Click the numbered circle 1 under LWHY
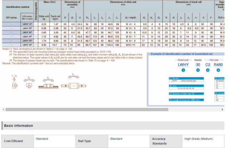The width and height of the screenshot is (232, 148). coord(183,70)
